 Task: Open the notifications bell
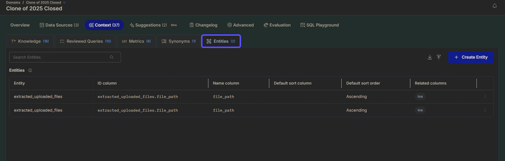(494, 6)
